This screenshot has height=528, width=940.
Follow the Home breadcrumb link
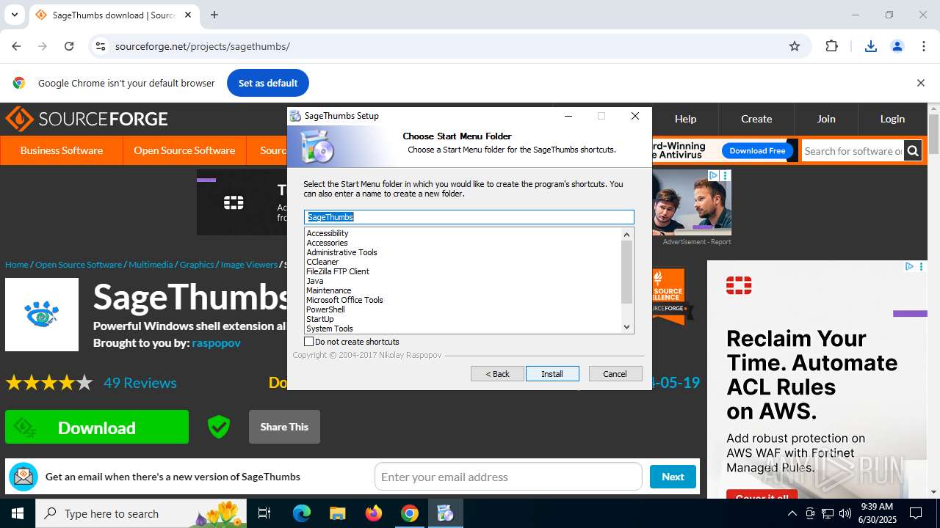pos(17,265)
